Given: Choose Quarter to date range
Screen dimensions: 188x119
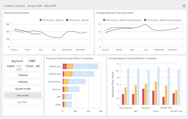Looking at the screenshot, I should 23,88.
